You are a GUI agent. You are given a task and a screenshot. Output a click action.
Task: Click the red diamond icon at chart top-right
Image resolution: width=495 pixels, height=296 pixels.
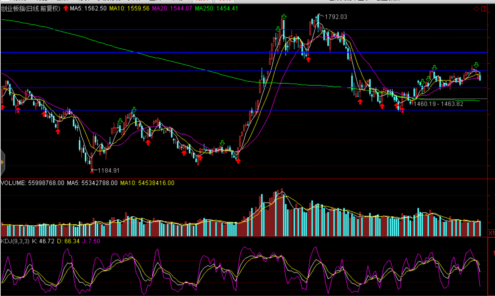point(476,9)
